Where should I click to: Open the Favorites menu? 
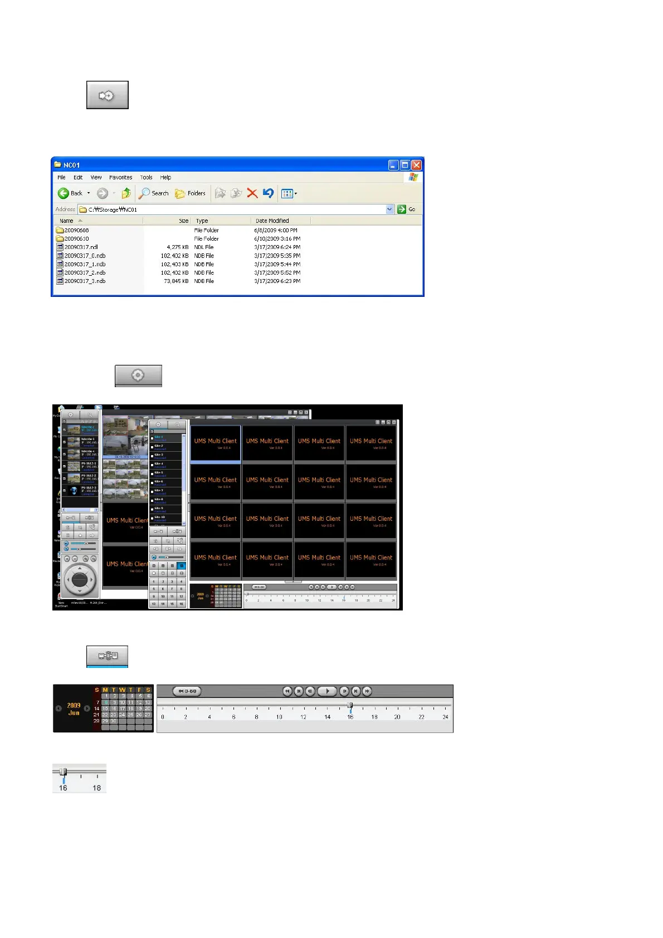click(x=121, y=178)
